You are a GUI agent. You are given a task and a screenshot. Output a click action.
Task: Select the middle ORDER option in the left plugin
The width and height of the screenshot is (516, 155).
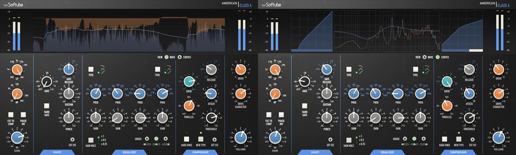pos(156,139)
